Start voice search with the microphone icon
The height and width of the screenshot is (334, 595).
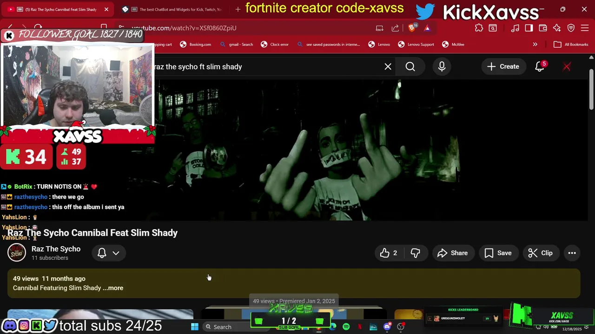point(442,66)
